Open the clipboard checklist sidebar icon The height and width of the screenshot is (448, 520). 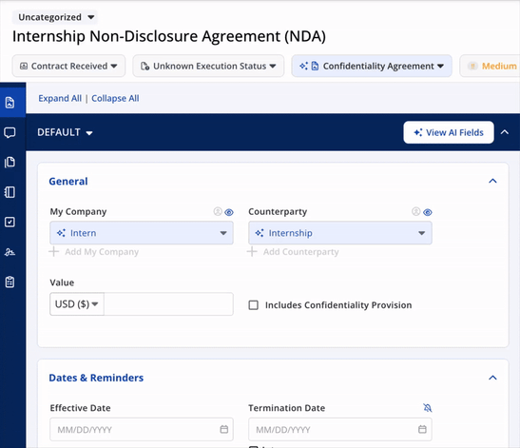10,282
